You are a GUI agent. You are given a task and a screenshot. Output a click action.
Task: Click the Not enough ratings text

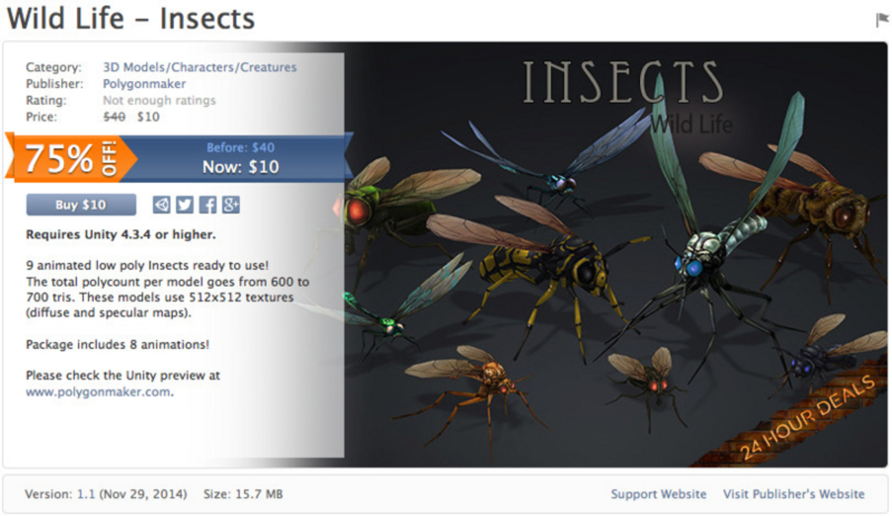coord(159,100)
